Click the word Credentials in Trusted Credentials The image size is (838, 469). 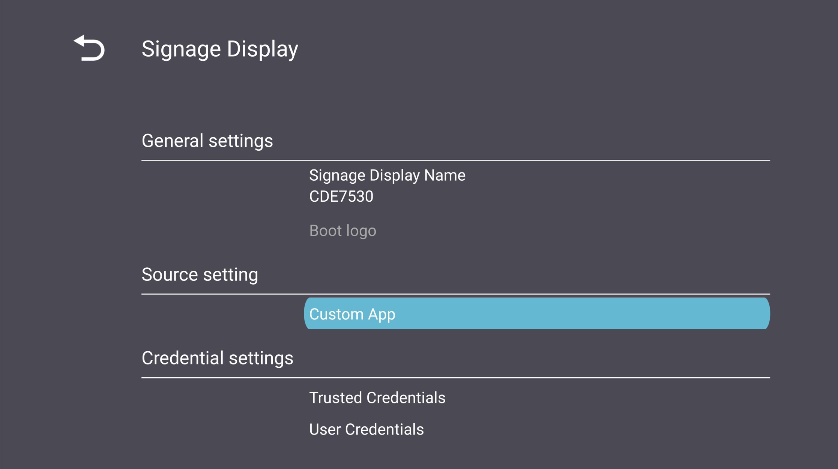(x=406, y=398)
